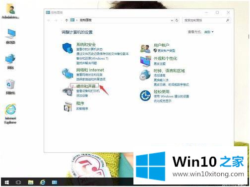The height and width of the screenshot is (187, 250).
Task: Open the Windows Start menu
Action: pos(7,182)
